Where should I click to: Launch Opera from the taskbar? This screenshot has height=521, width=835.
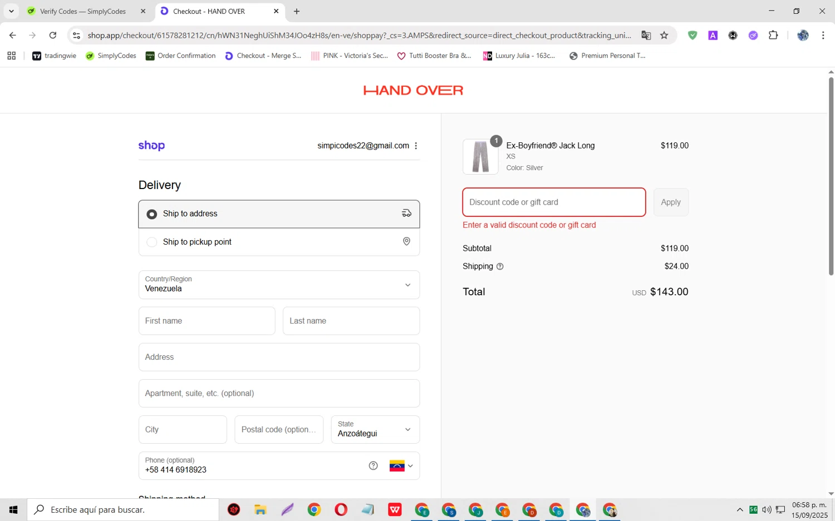point(341,509)
